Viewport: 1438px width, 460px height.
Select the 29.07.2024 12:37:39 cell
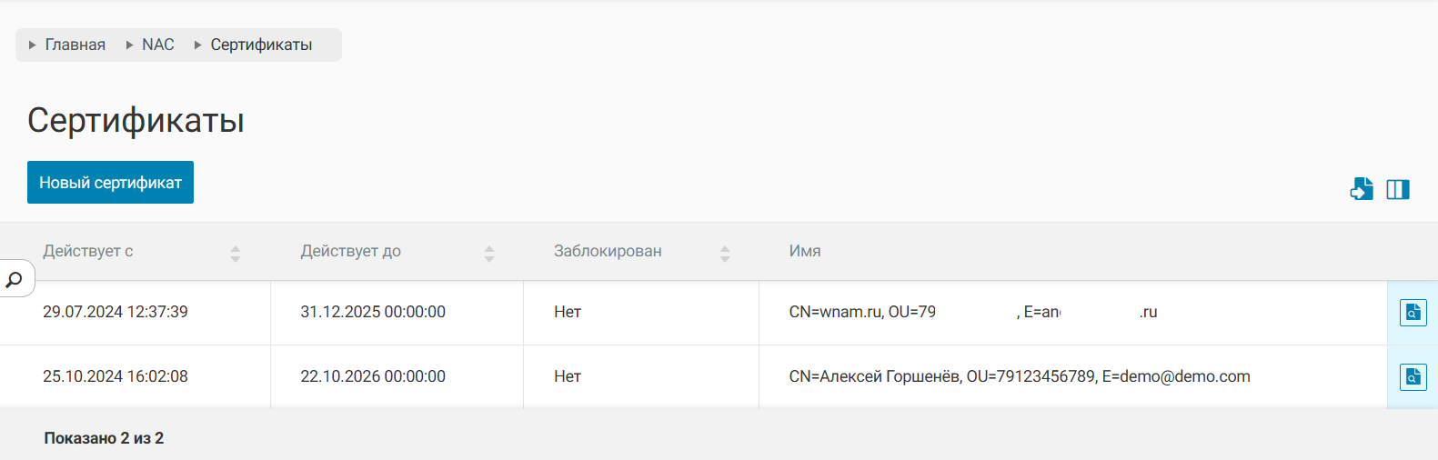[116, 312]
